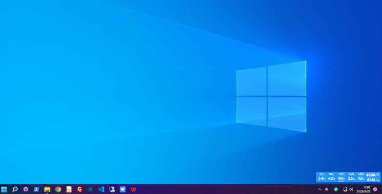Open the teal dotted-circle app icon
Image resolution: width=382 pixels, height=194 pixels.
90,189
